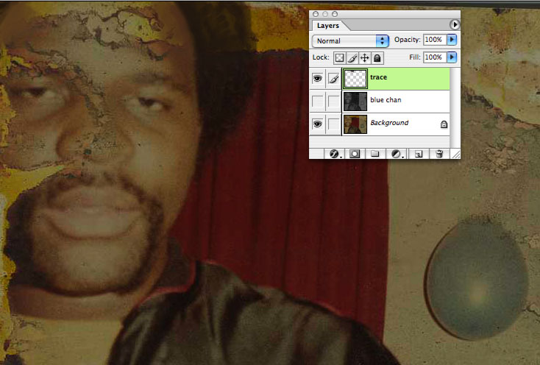Toggle link box on blue chan layer
Image resolution: width=540 pixels, height=365 pixels.
click(333, 102)
